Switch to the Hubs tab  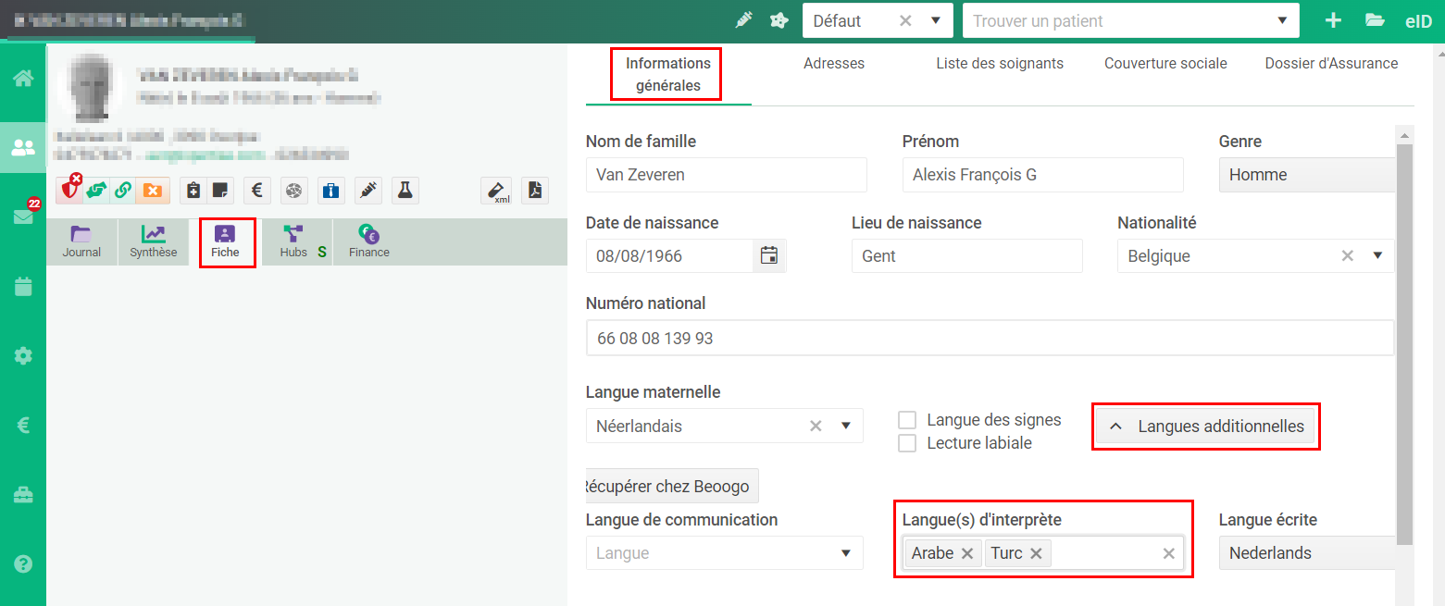pyautogui.click(x=297, y=241)
